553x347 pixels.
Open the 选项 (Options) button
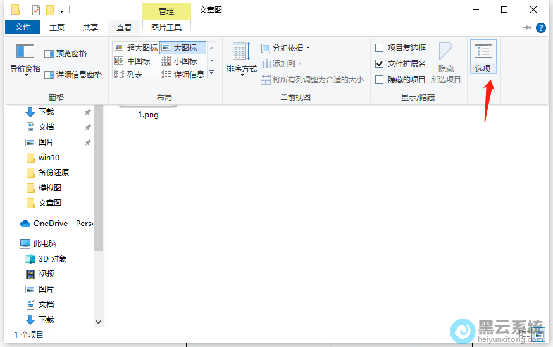click(483, 57)
